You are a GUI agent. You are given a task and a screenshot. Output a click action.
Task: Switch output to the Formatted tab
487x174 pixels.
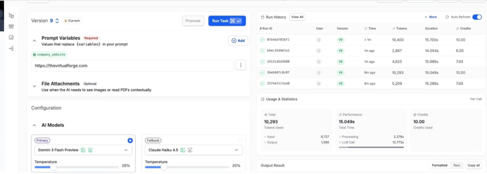440,165
